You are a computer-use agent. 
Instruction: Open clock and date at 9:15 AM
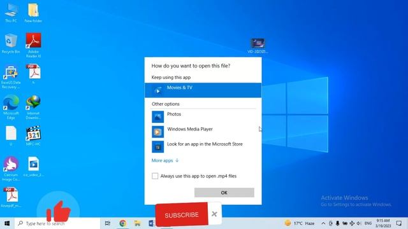click(x=383, y=223)
